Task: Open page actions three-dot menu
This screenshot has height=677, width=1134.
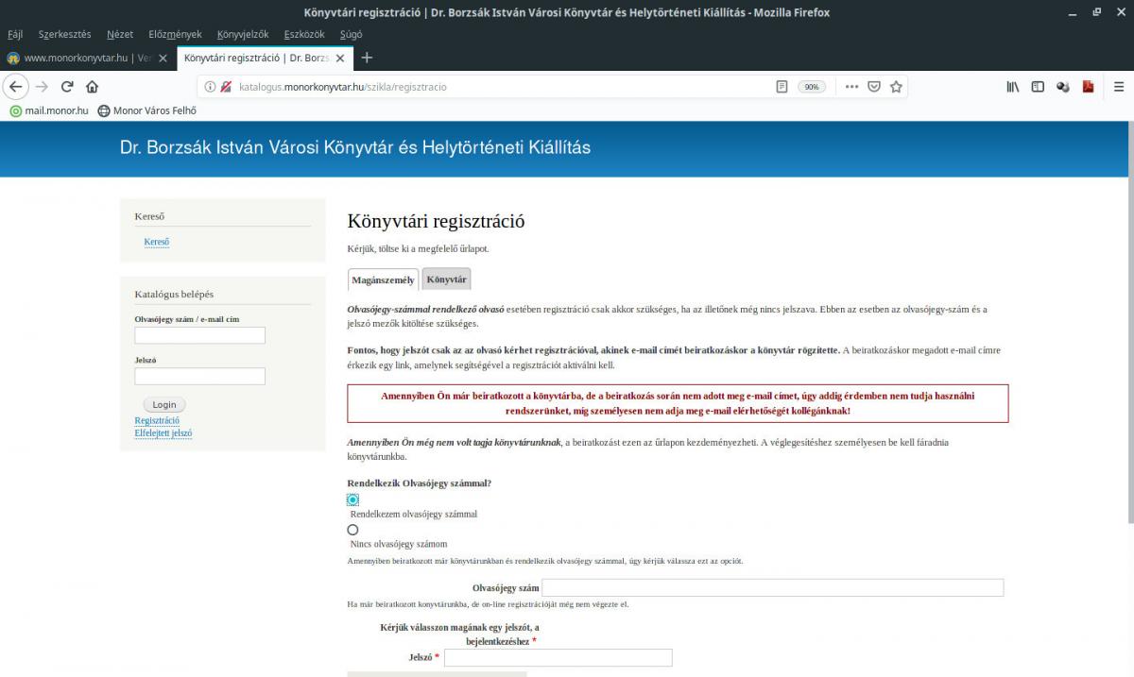Action: pos(851,86)
